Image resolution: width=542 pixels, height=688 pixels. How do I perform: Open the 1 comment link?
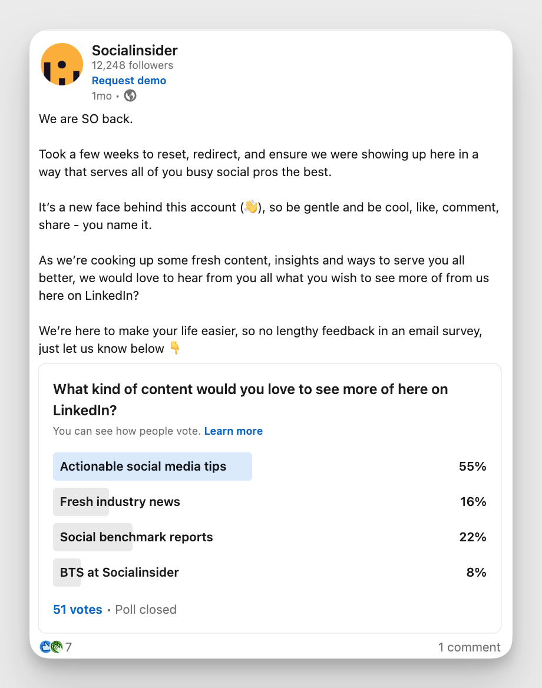pos(469,647)
